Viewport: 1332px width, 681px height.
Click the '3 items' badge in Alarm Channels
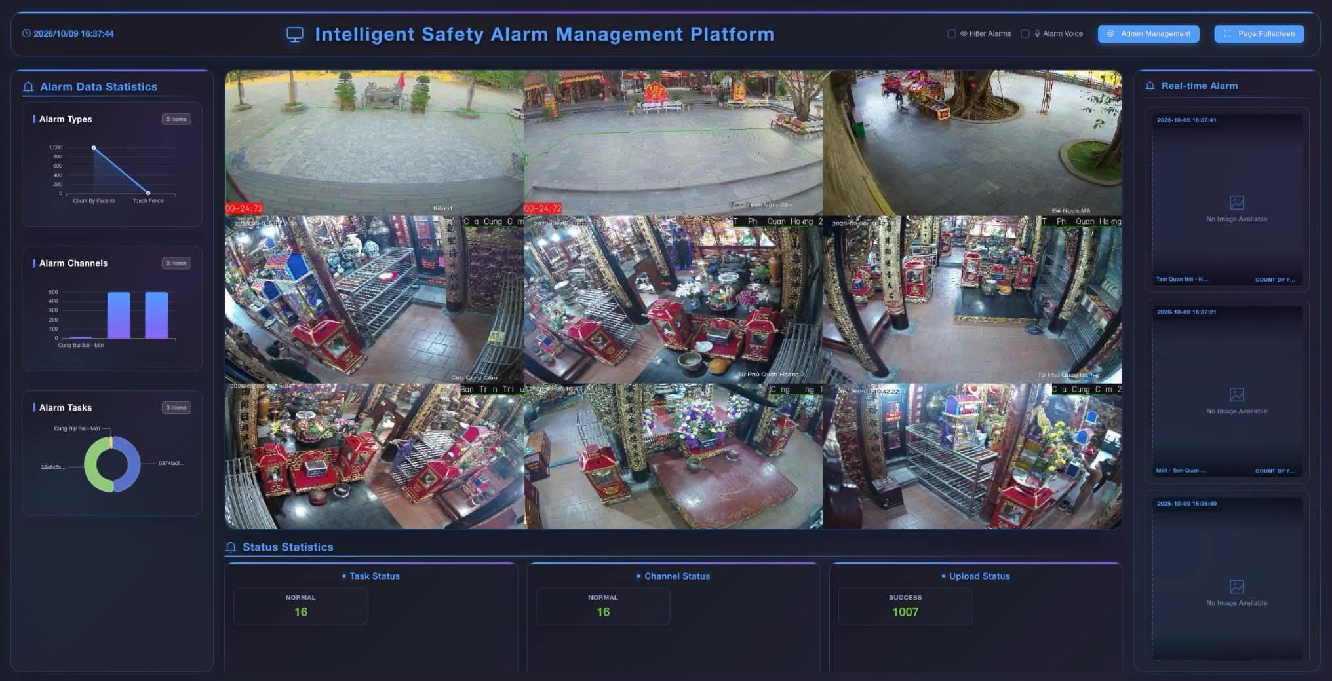pos(176,263)
